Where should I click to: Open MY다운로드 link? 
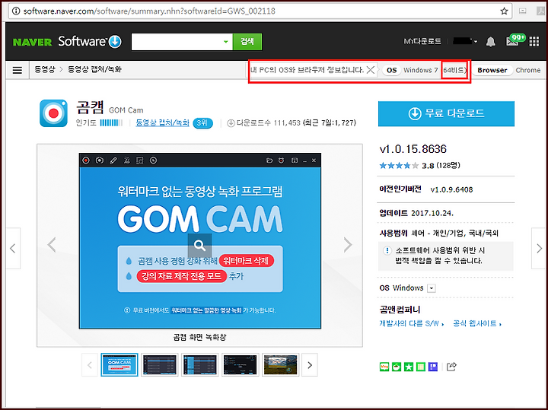tap(422, 41)
